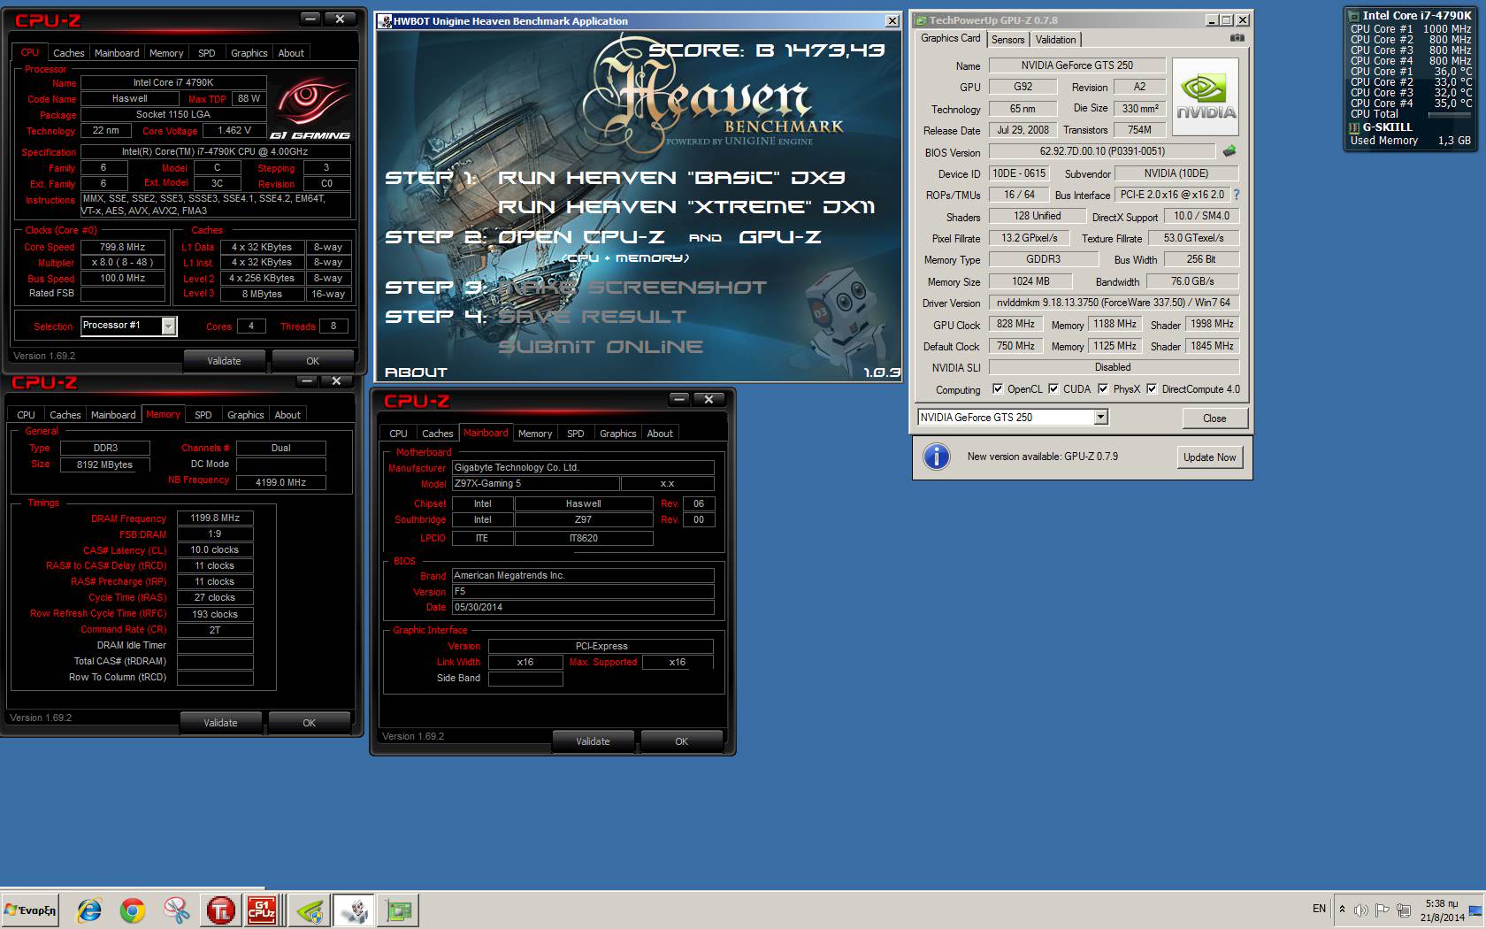Image resolution: width=1486 pixels, height=929 pixels.
Task: Click the Driver Version field in GPU-Z
Action: [x=1113, y=303]
